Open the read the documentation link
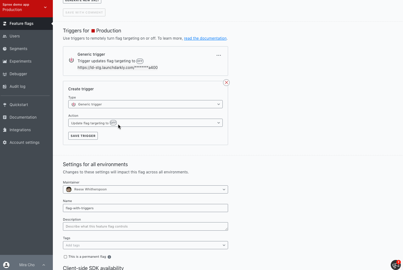403x270 pixels. pyautogui.click(x=205, y=38)
